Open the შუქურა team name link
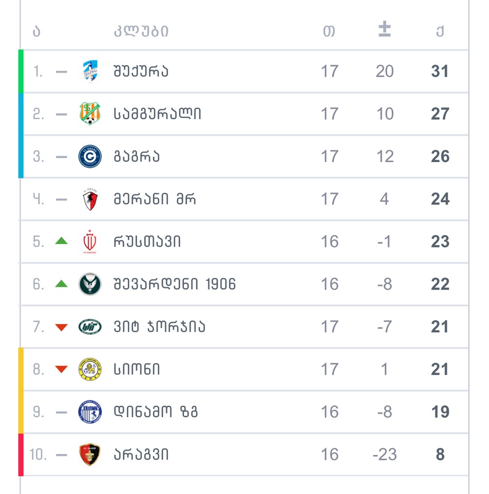Viewport: 489px width, 494px height. (x=141, y=71)
